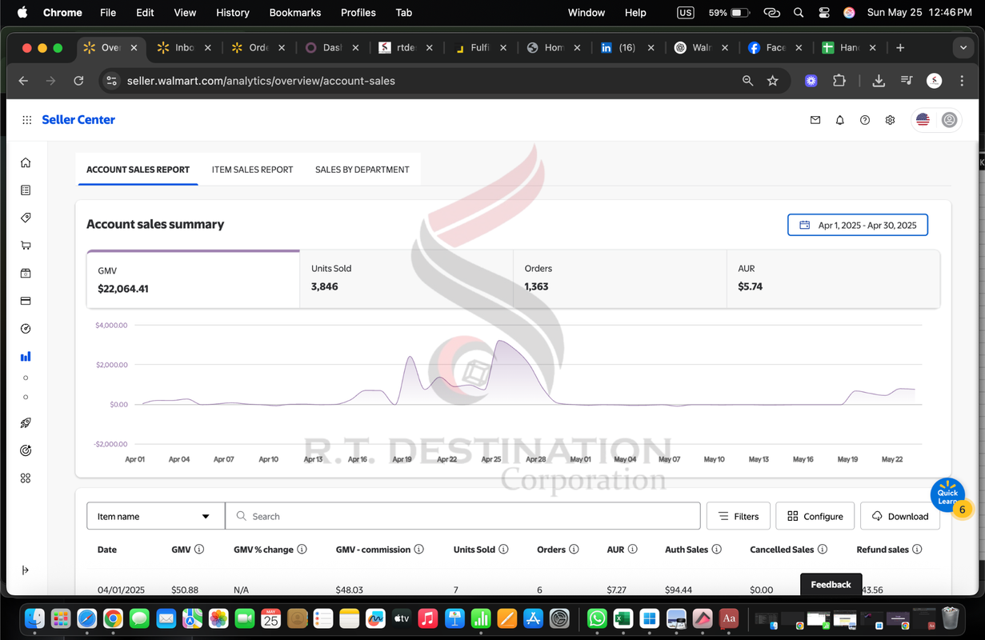The height and width of the screenshot is (640, 985).
Task: Open the Item name dropdown
Action: tap(156, 516)
